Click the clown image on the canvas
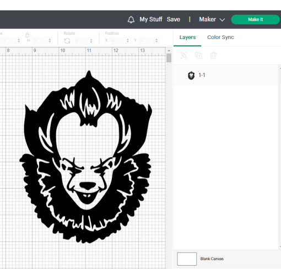The image size is (281, 269). [85, 157]
